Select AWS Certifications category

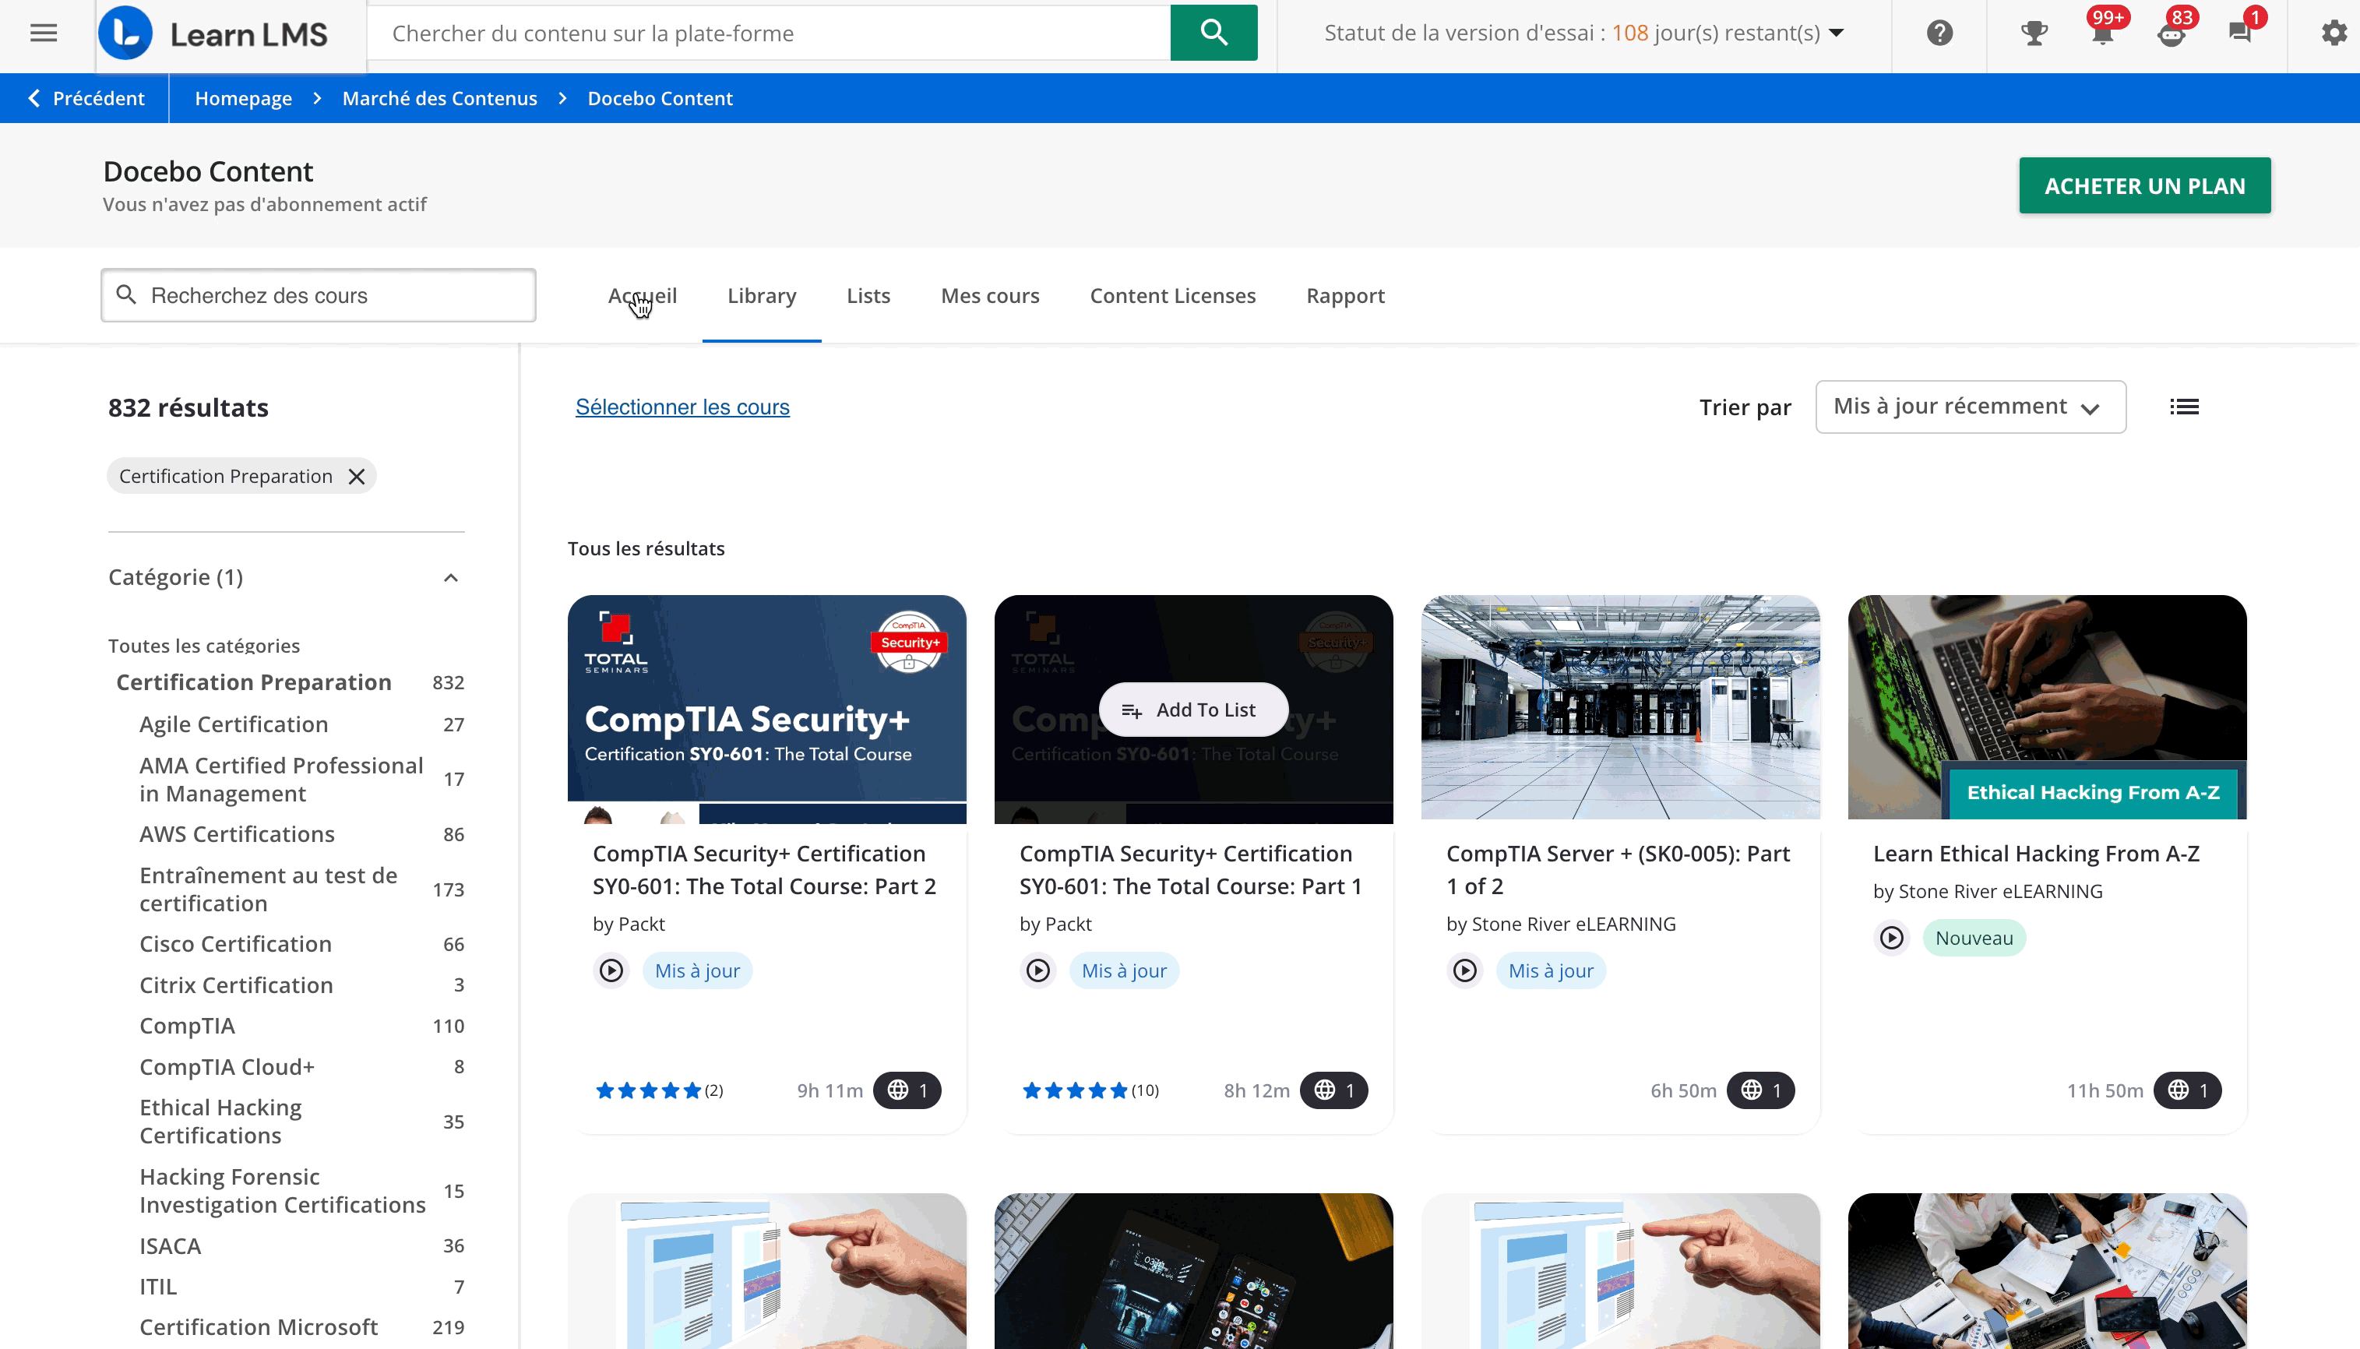coord(237,834)
